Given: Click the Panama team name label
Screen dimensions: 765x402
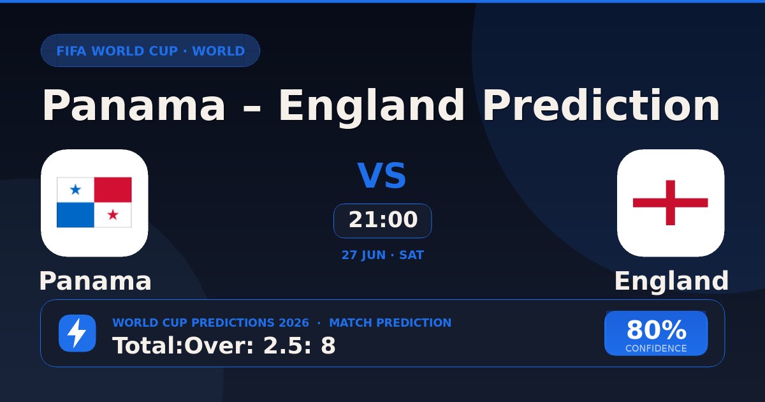Looking at the screenshot, I should tap(95, 281).
